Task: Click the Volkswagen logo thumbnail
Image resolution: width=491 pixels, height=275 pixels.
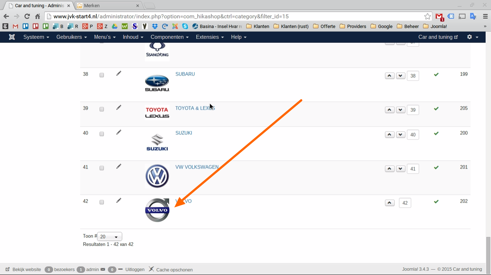Action: [157, 176]
